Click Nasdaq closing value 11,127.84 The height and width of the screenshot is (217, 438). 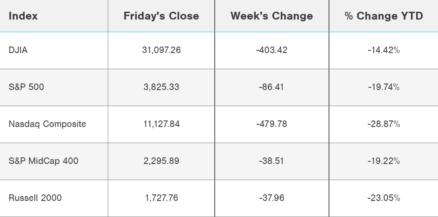pyautogui.click(x=161, y=124)
